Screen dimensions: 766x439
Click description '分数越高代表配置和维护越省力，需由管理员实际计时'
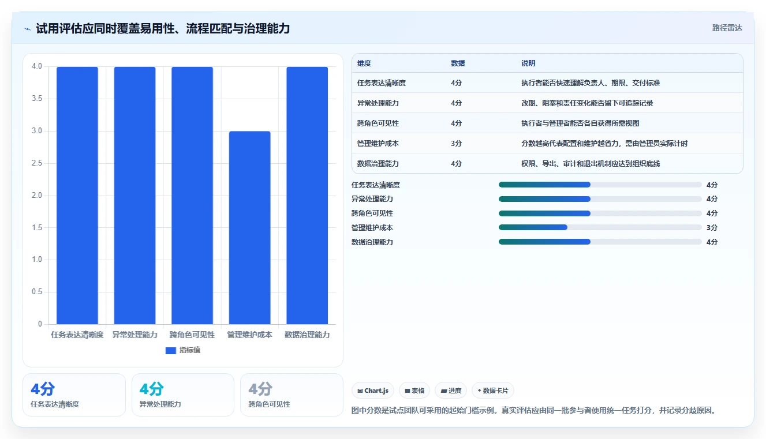(x=604, y=144)
